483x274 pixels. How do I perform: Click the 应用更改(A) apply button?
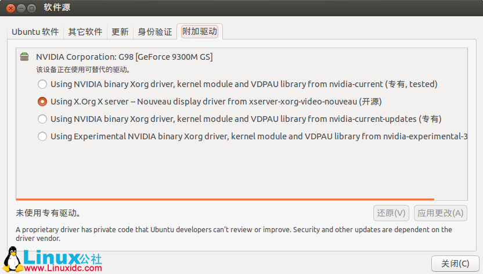coord(441,213)
